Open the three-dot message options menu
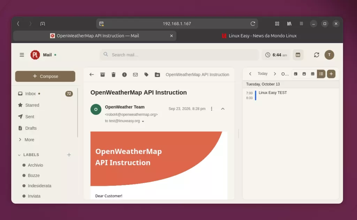 pyautogui.click(x=212, y=109)
